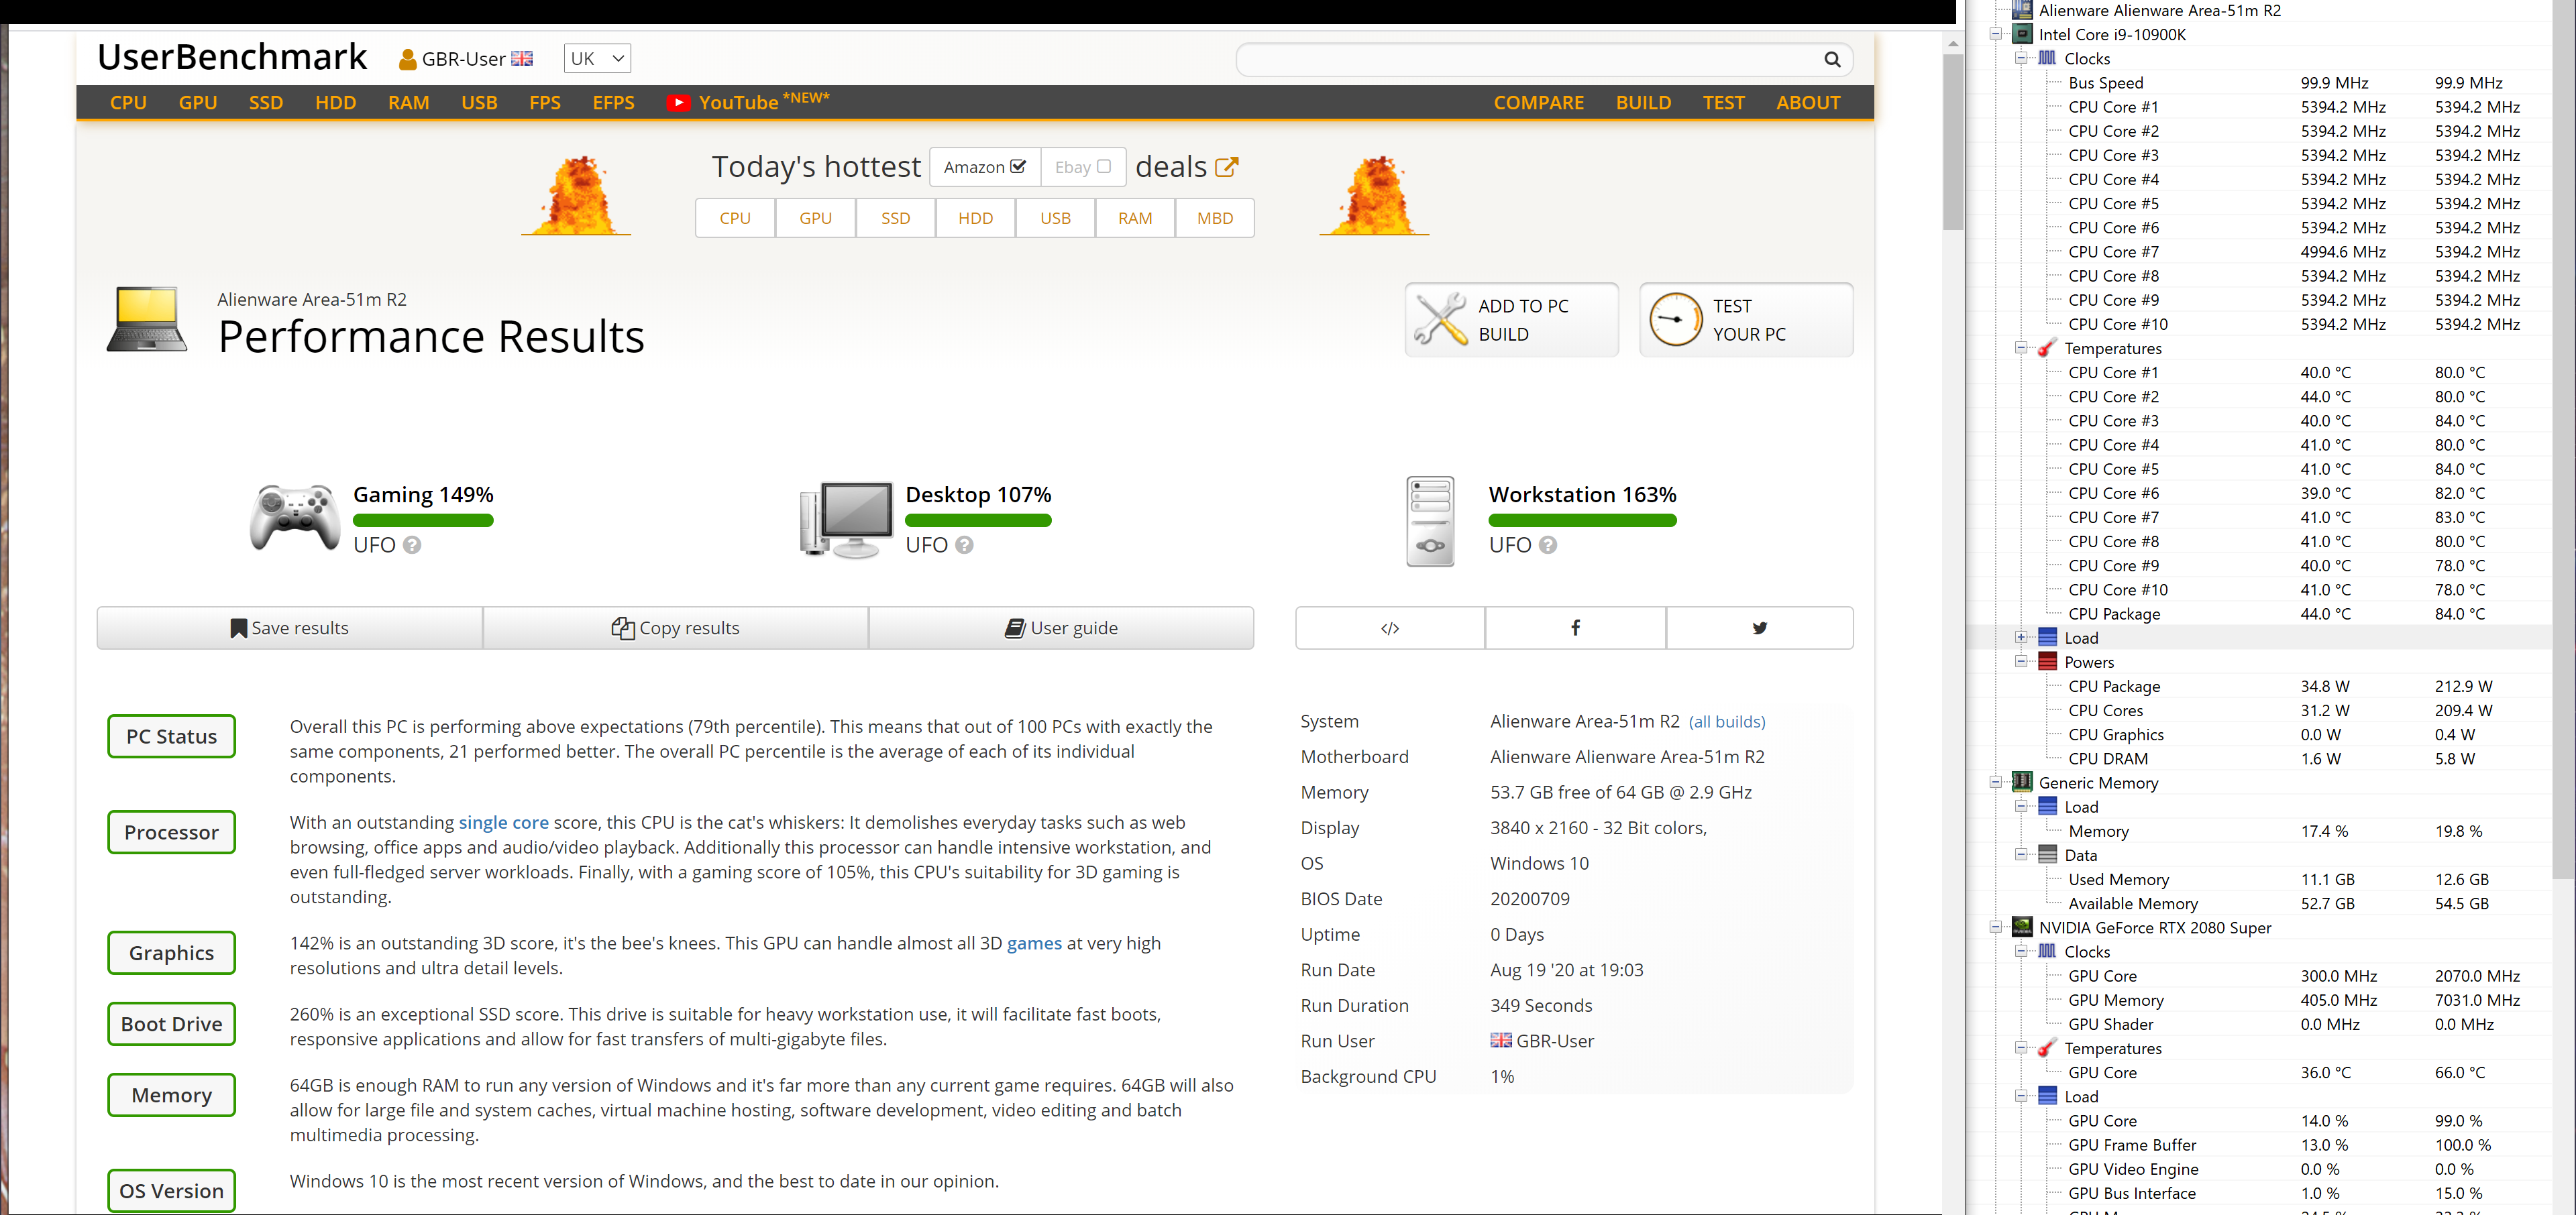The width and height of the screenshot is (2576, 1215).
Task: Click the PC Status section button
Action: point(171,736)
